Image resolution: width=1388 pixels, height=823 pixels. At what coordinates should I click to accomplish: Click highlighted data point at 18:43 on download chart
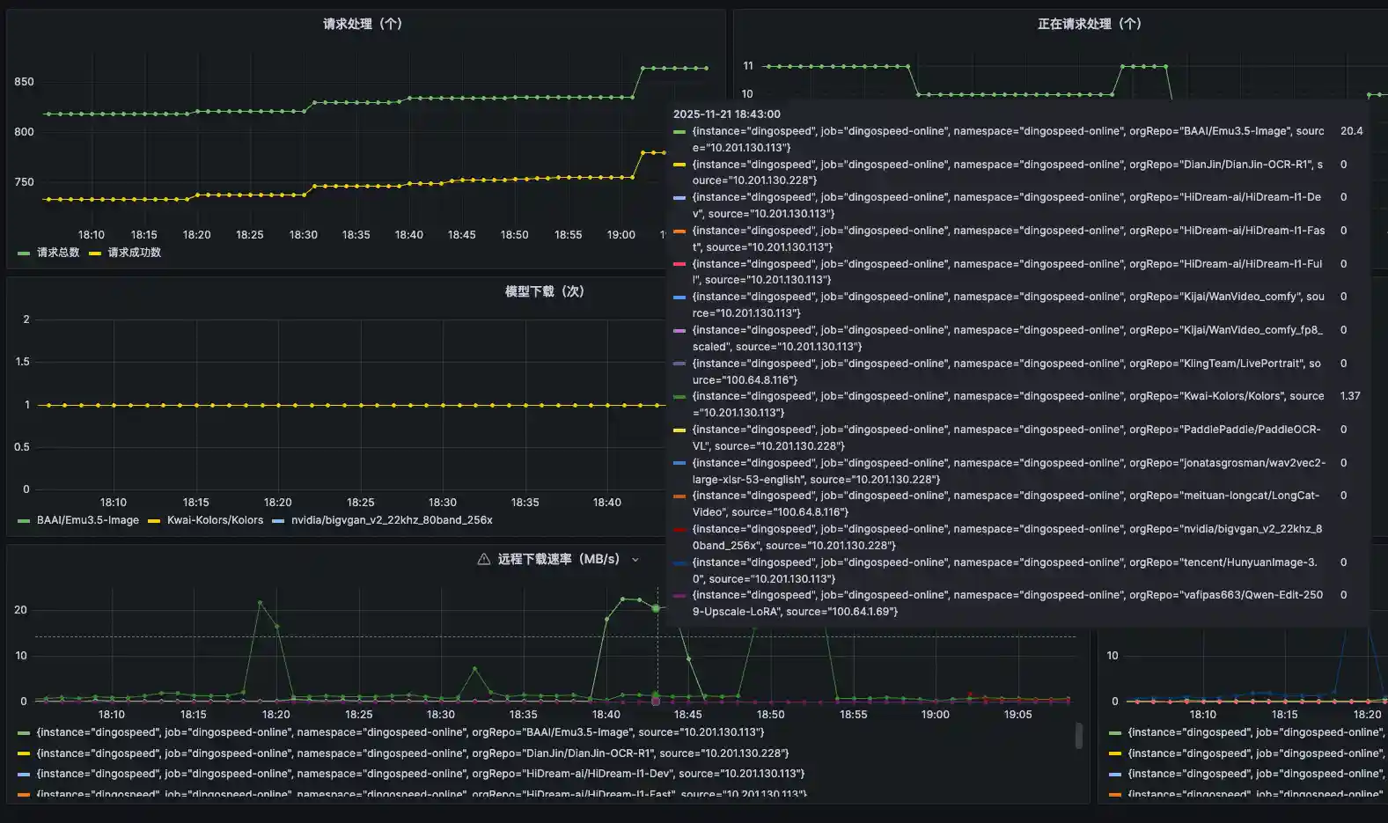click(x=656, y=608)
